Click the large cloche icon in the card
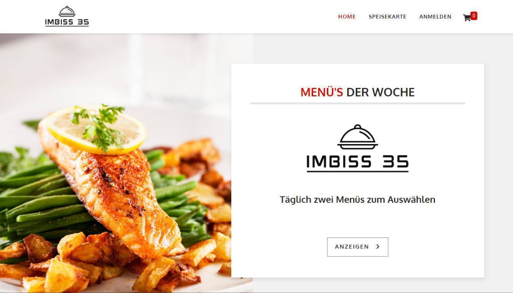Image resolution: width=513 pixels, height=293 pixels. click(357, 137)
